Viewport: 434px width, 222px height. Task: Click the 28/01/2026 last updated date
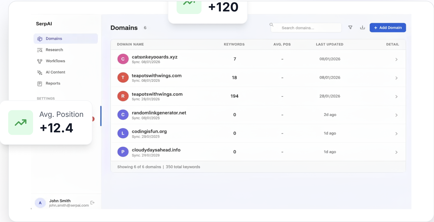[330, 96]
